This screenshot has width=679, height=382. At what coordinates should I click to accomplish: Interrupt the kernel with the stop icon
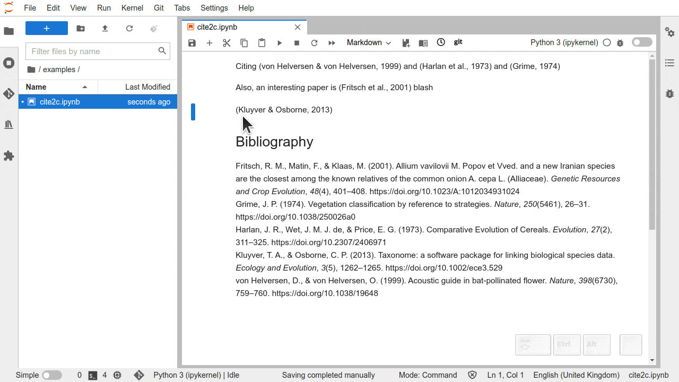point(297,42)
